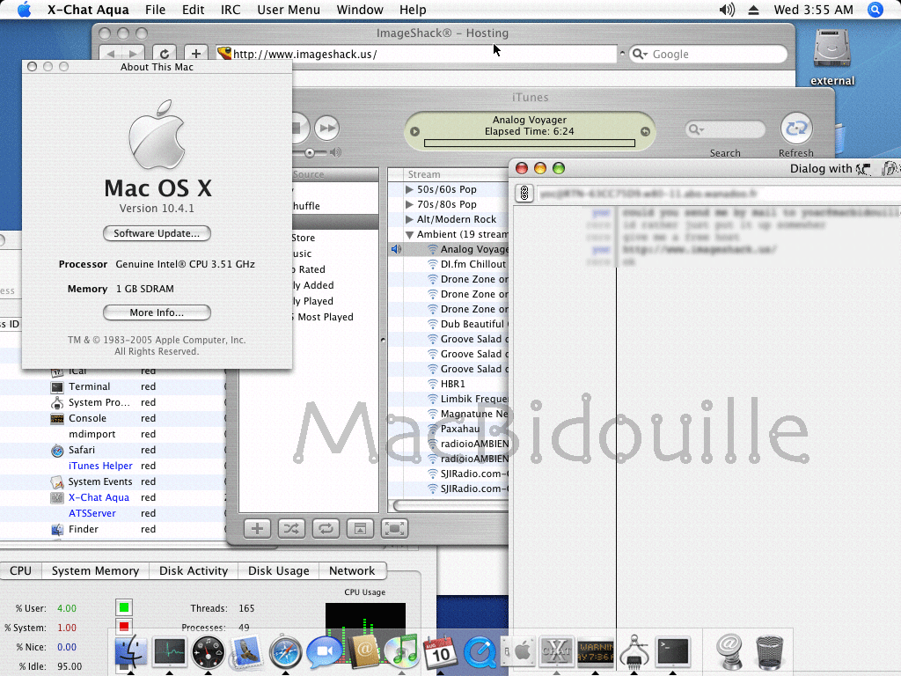Screen dimensions: 901x676
Task: Click iTunes add playlist plus button
Action: pos(257,528)
